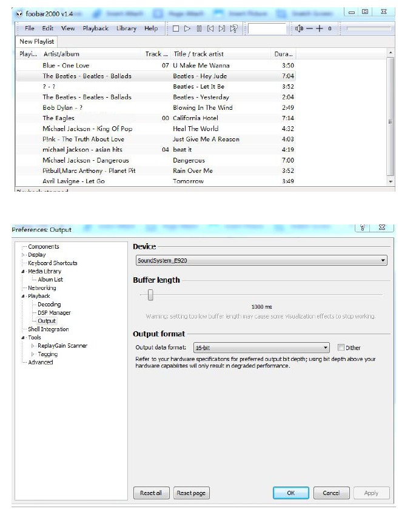
Task: Decrease volume with the minus icon
Action: click(309, 29)
